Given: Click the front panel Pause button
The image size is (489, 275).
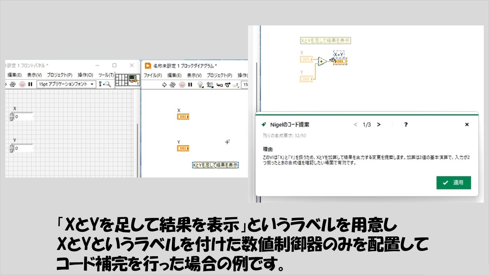Looking at the screenshot, I should click(30, 84).
